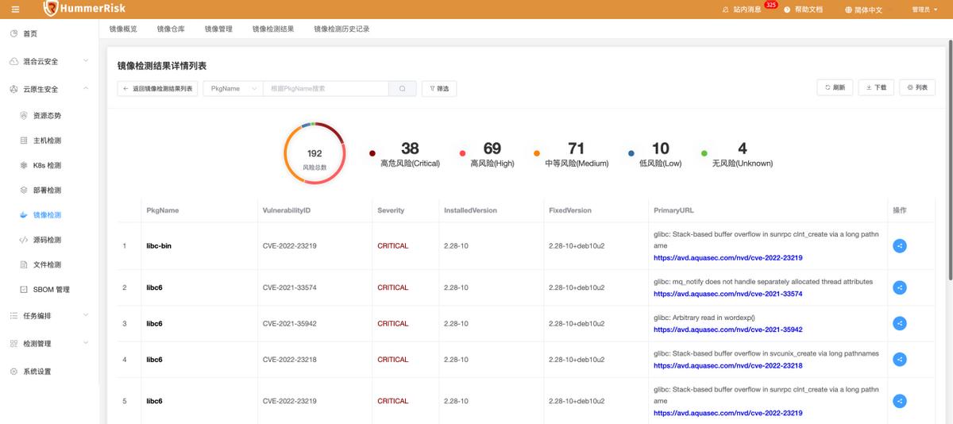
Task: Click the risk total donut chart
Action: pos(314,152)
